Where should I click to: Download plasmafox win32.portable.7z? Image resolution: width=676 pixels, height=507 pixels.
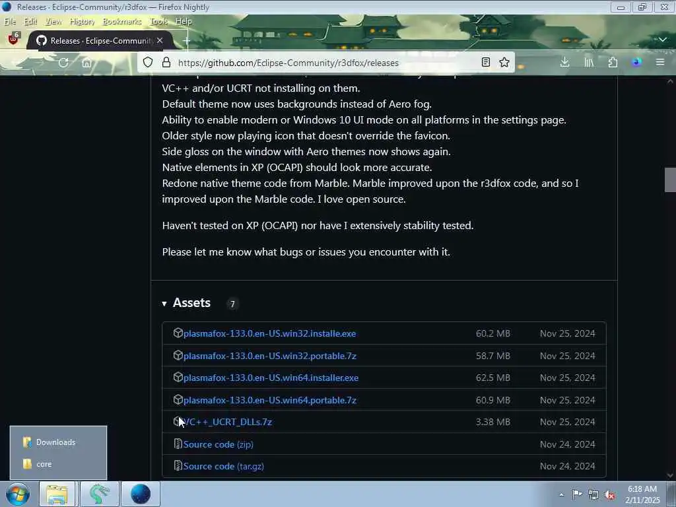[x=270, y=356]
